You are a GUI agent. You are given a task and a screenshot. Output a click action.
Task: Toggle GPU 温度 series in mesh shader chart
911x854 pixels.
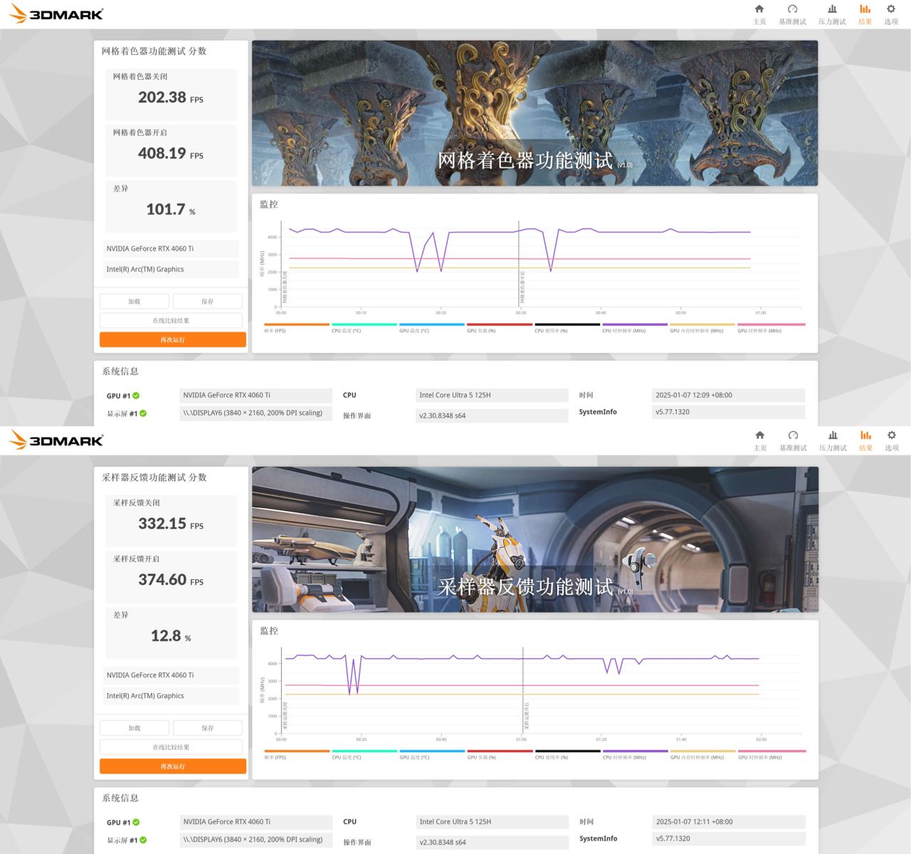431,328
